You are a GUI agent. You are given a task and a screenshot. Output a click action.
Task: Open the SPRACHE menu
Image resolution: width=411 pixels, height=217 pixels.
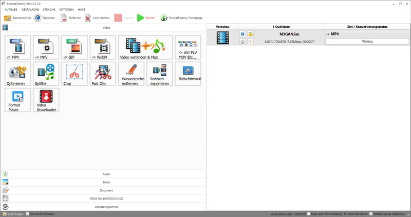coord(49,9)
